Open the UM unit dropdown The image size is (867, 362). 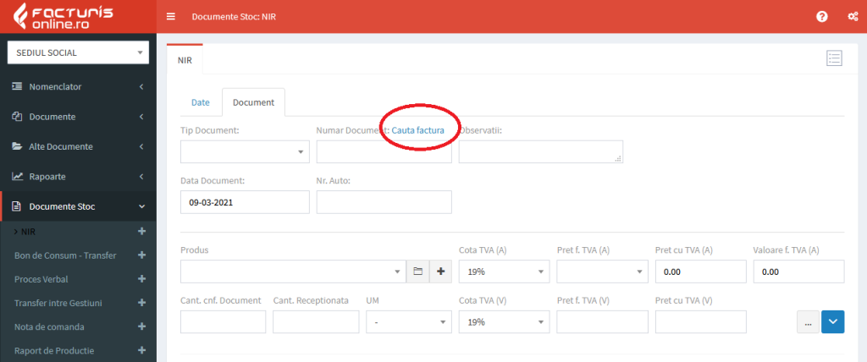click(x=409, y=321)
